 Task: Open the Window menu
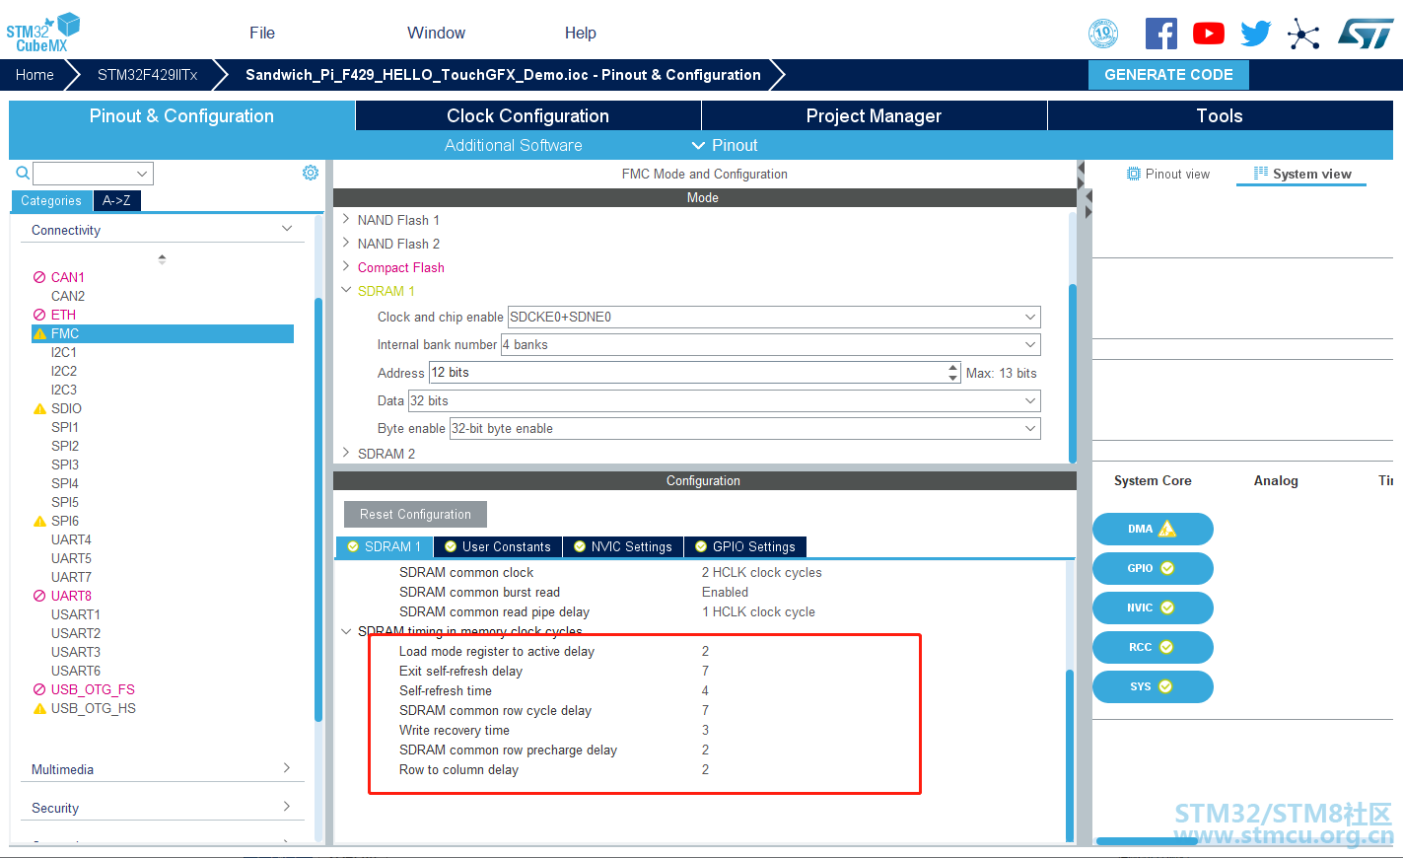436,33
